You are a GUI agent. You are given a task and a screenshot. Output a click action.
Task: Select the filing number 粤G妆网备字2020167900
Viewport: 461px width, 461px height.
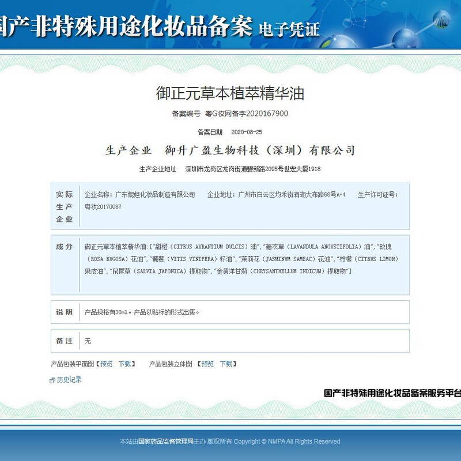[247, 114]
